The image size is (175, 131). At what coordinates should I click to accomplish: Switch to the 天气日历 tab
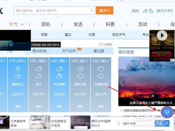click(69, 51)
